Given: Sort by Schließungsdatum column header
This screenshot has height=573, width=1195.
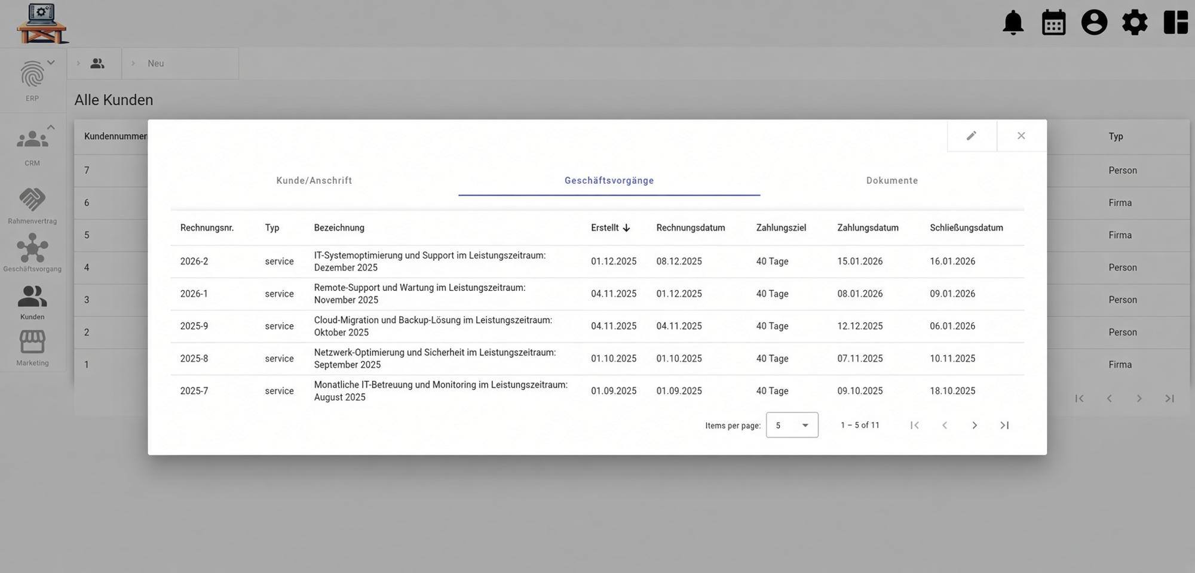Looking at the screenshot, I should [x=966, y=227].
